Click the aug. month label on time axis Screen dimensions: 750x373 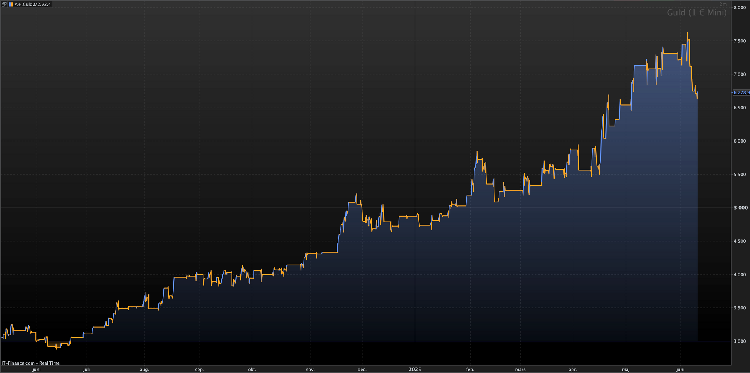click(x=144, y=369)
